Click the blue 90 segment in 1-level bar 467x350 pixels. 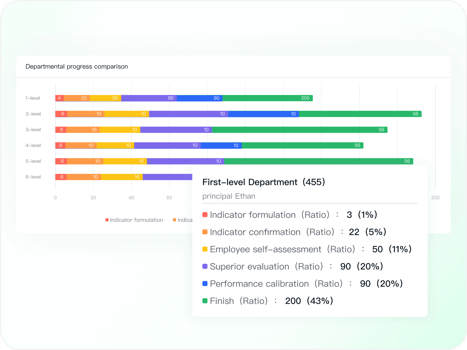pos(200,98)
